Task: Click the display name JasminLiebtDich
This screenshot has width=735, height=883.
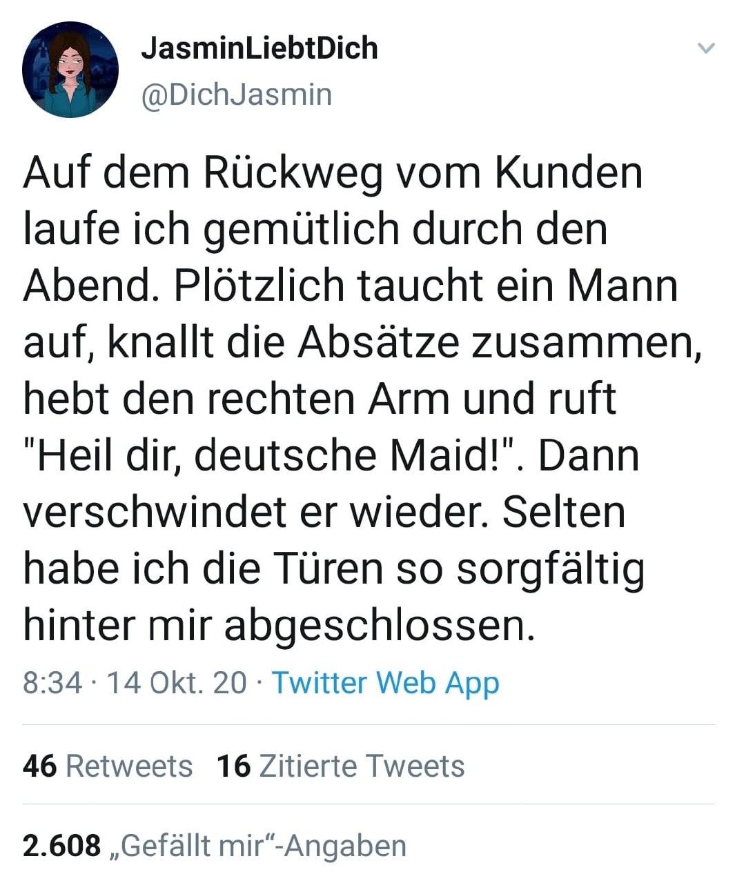Action: 259,48
